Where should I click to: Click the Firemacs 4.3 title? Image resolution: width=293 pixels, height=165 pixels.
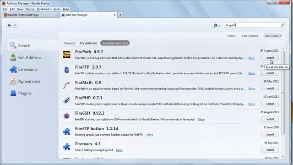point(87,144)
